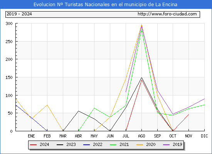The image size is (212, 154).
Task: Select the '2022' legend label
Action: [x=98, y=144]
